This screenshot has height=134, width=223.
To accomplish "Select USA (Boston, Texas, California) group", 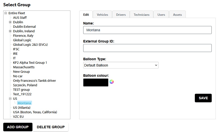I will 35,112.
